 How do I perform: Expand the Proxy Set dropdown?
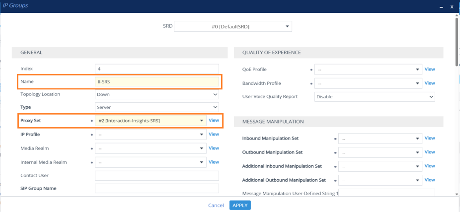click(151, 121)
